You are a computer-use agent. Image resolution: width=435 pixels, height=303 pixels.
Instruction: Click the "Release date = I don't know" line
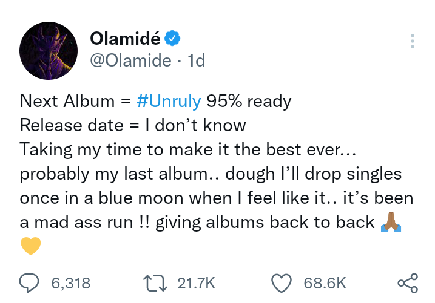(133, 125)
